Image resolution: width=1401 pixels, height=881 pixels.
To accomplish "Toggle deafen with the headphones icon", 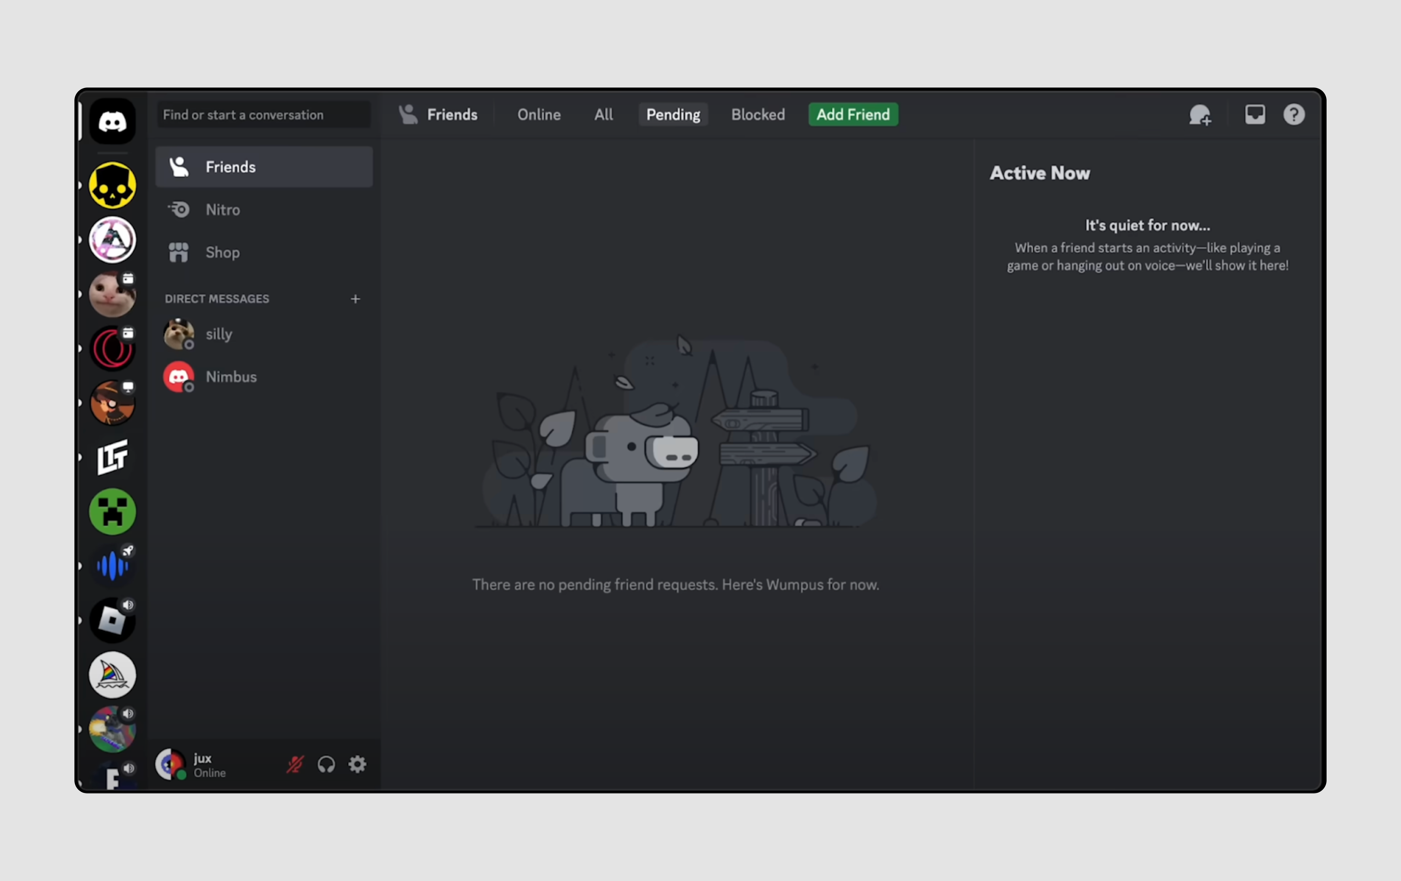I will [x=326, y=764].
